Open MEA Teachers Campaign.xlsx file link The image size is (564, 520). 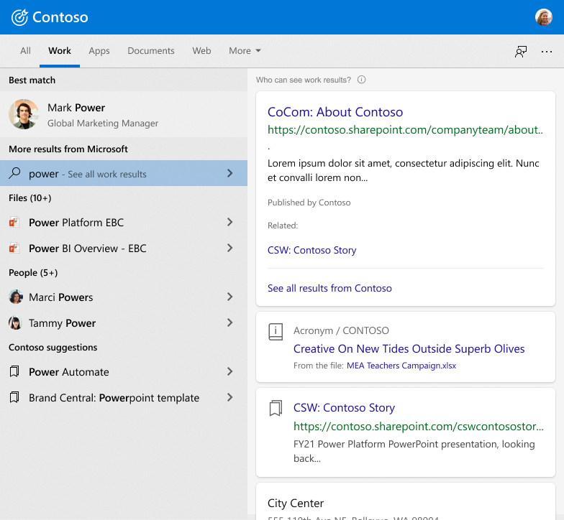point(401,366)
